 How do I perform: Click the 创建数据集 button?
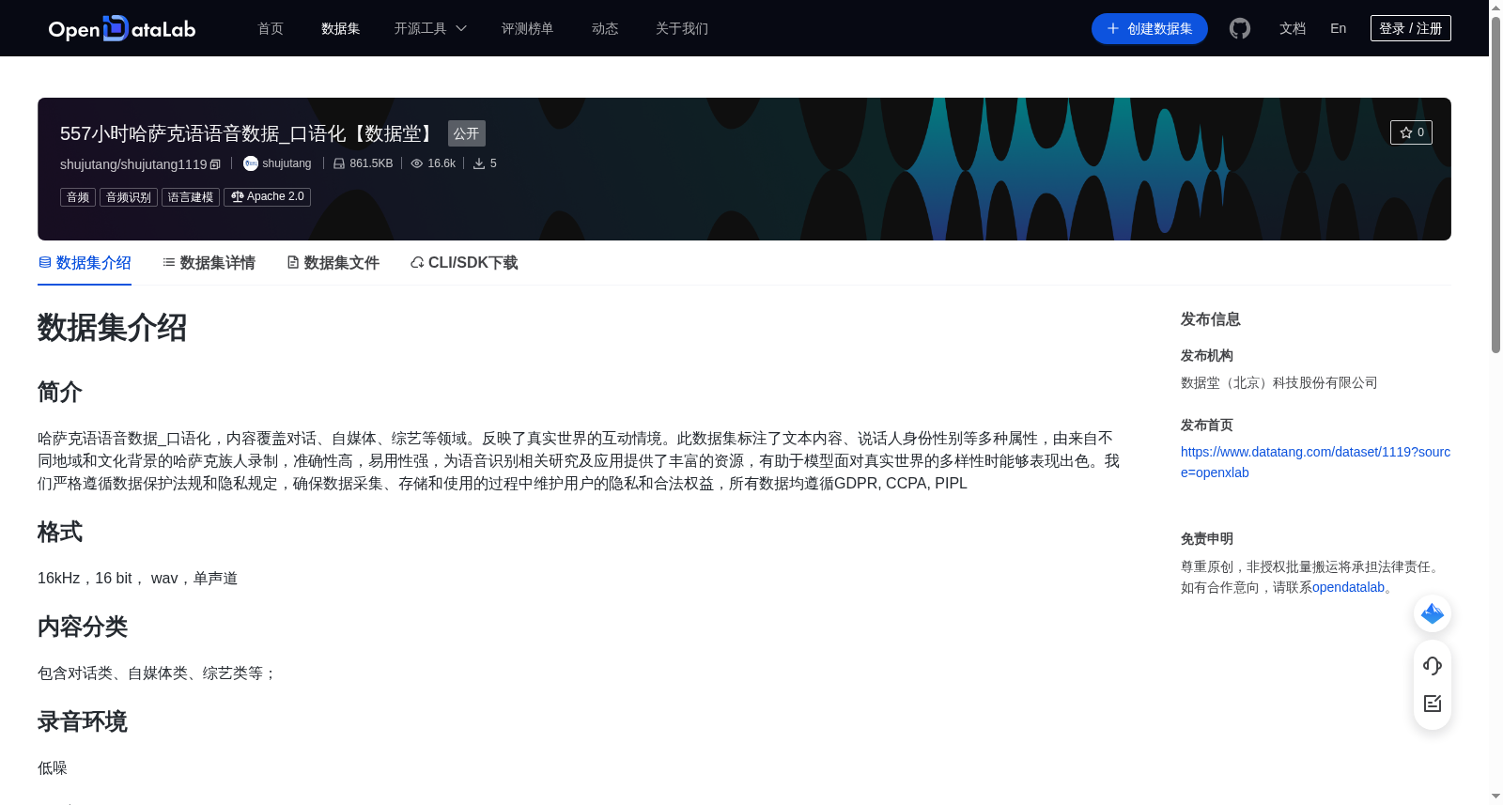point(1150,28)
